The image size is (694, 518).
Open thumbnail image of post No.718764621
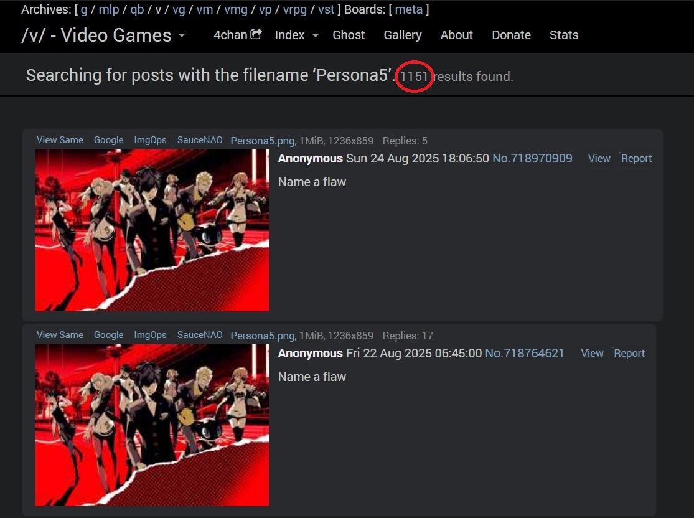point(152,425)
